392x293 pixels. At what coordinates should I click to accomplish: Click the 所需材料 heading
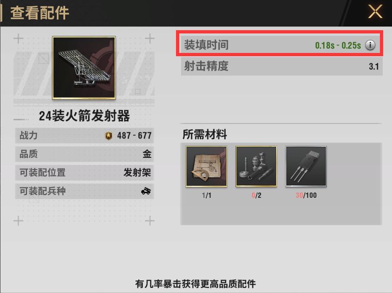click(x=204, y=134)
